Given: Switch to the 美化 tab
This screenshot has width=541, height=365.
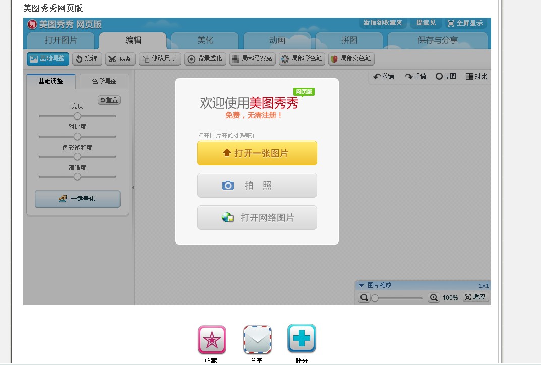Looking at the screenshot, I should [205, 40].
